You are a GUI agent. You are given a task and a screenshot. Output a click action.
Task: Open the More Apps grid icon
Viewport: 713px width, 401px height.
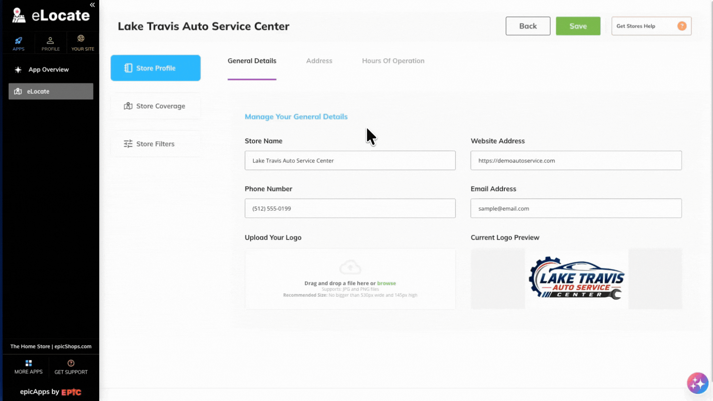click(29, 363)
